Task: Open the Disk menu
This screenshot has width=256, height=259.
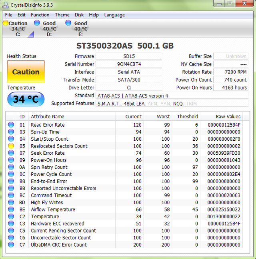Action: 79,15
